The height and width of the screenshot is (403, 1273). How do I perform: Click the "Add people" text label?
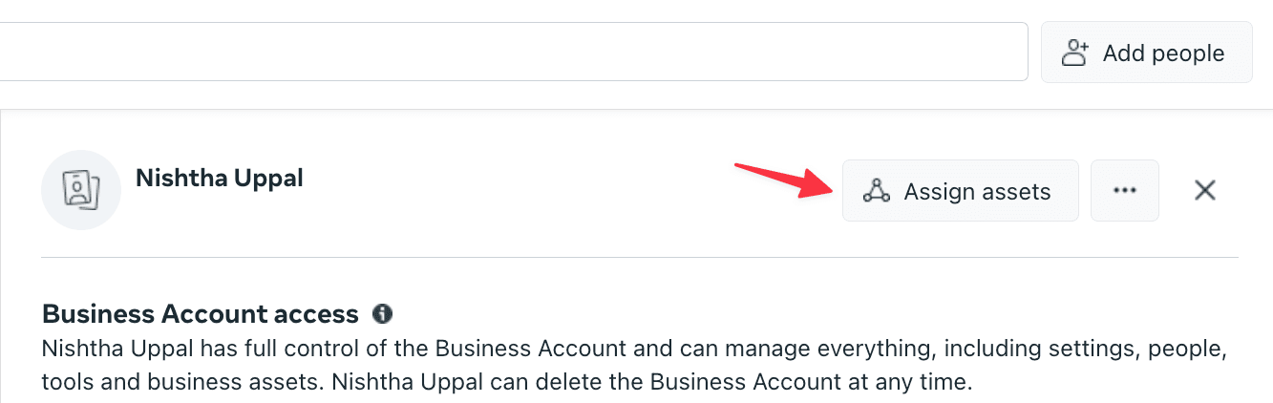pyautogui.click(x=1163, y=53)
